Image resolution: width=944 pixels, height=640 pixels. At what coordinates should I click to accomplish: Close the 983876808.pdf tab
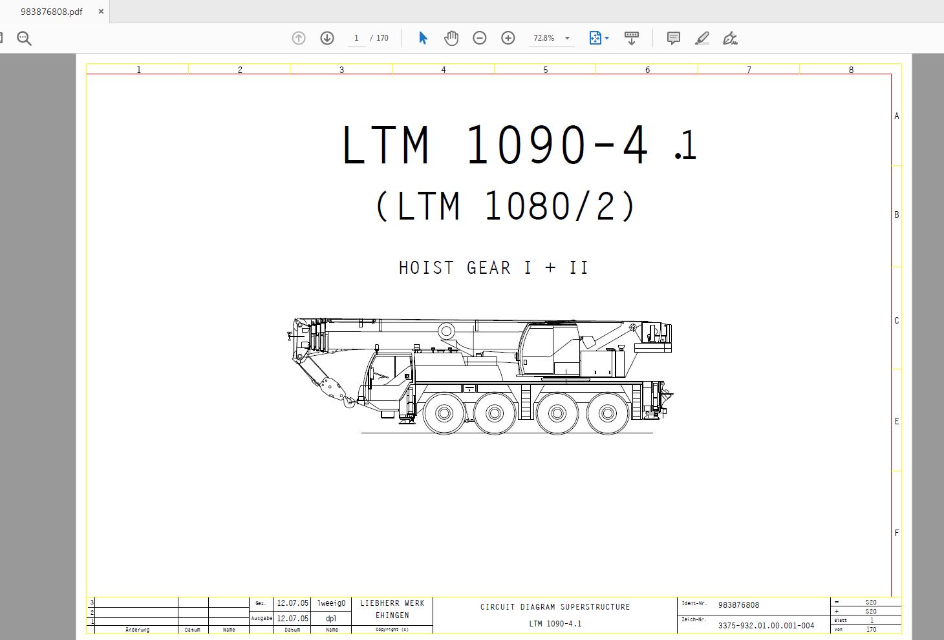pyautogui.click(x=101, y=12)
